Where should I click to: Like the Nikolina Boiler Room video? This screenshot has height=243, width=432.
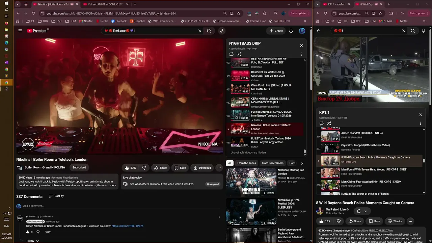coord(130,168)
